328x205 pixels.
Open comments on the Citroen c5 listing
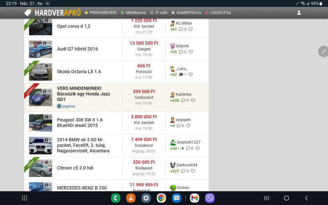[185, 171]
